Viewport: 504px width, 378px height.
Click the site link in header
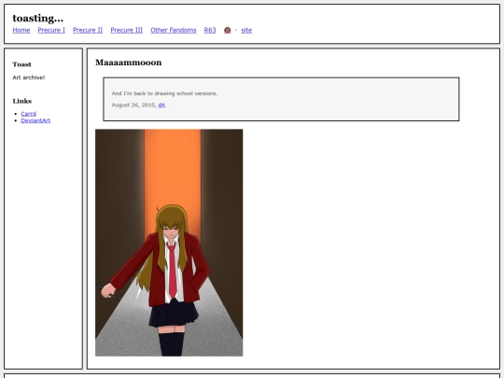tap(246, 30)
